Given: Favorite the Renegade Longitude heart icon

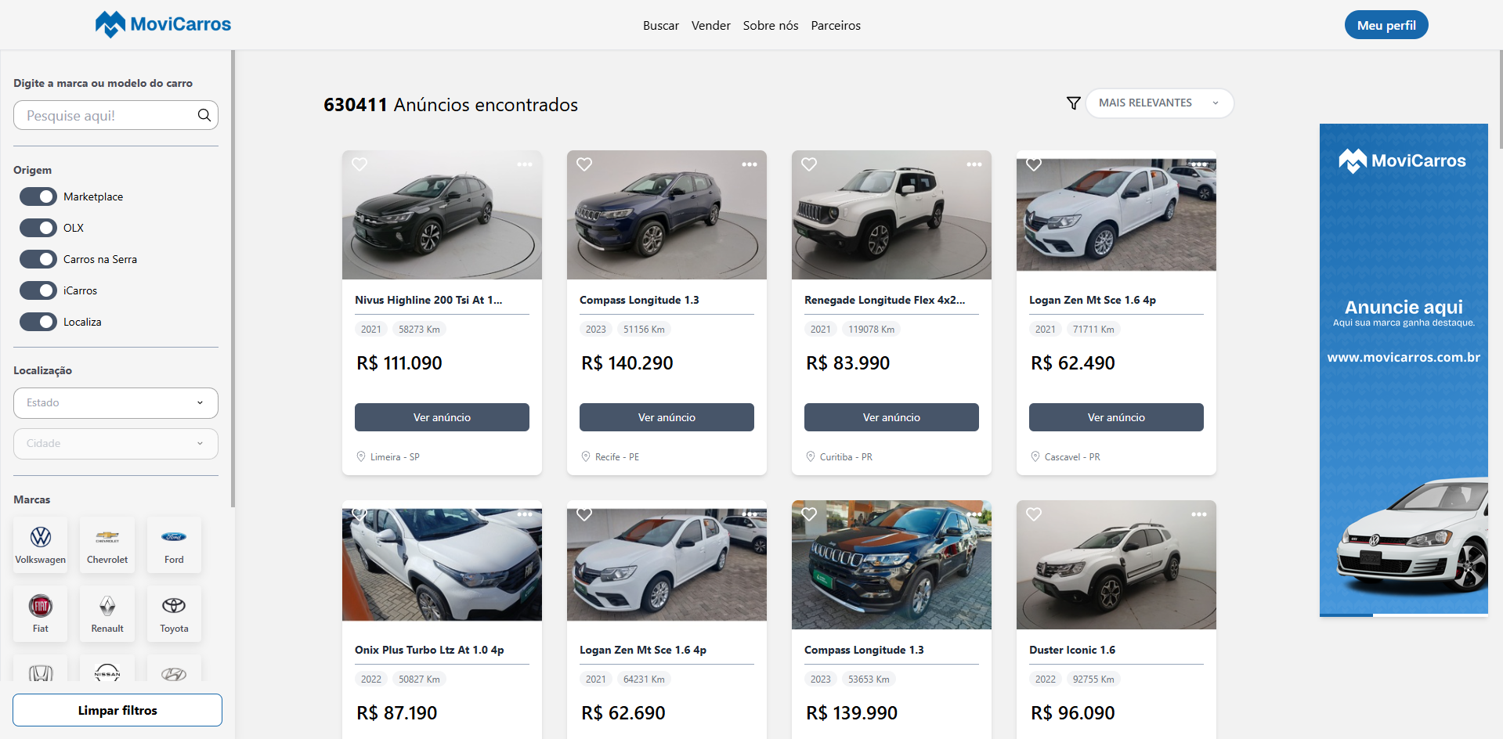Looking at the screenshot, I should point(809,164).
